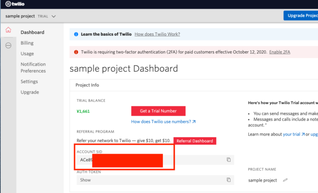The image size is (318, 193).
Task: Click the Twilio logo in the header
Action: pos(15,4)
